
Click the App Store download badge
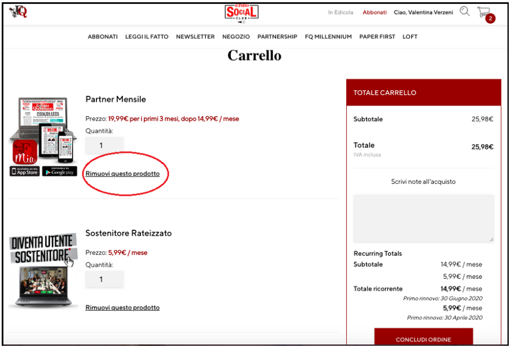(x=25, y=172)
